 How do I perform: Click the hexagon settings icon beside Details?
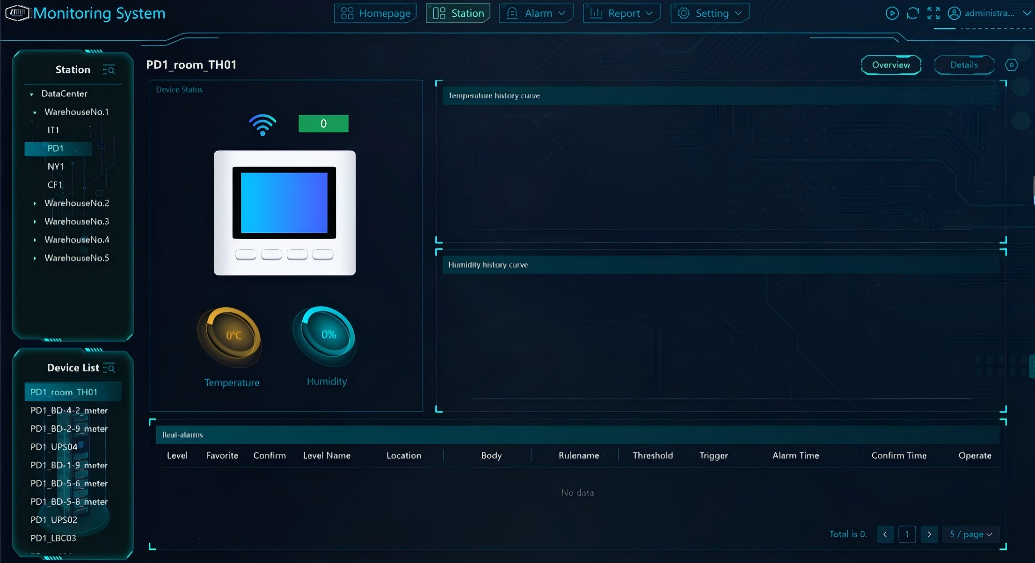(1011, 65)
